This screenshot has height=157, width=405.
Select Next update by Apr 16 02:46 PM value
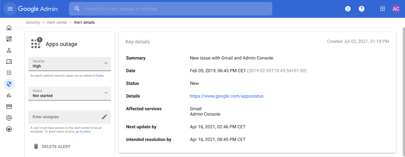(218, 127)
